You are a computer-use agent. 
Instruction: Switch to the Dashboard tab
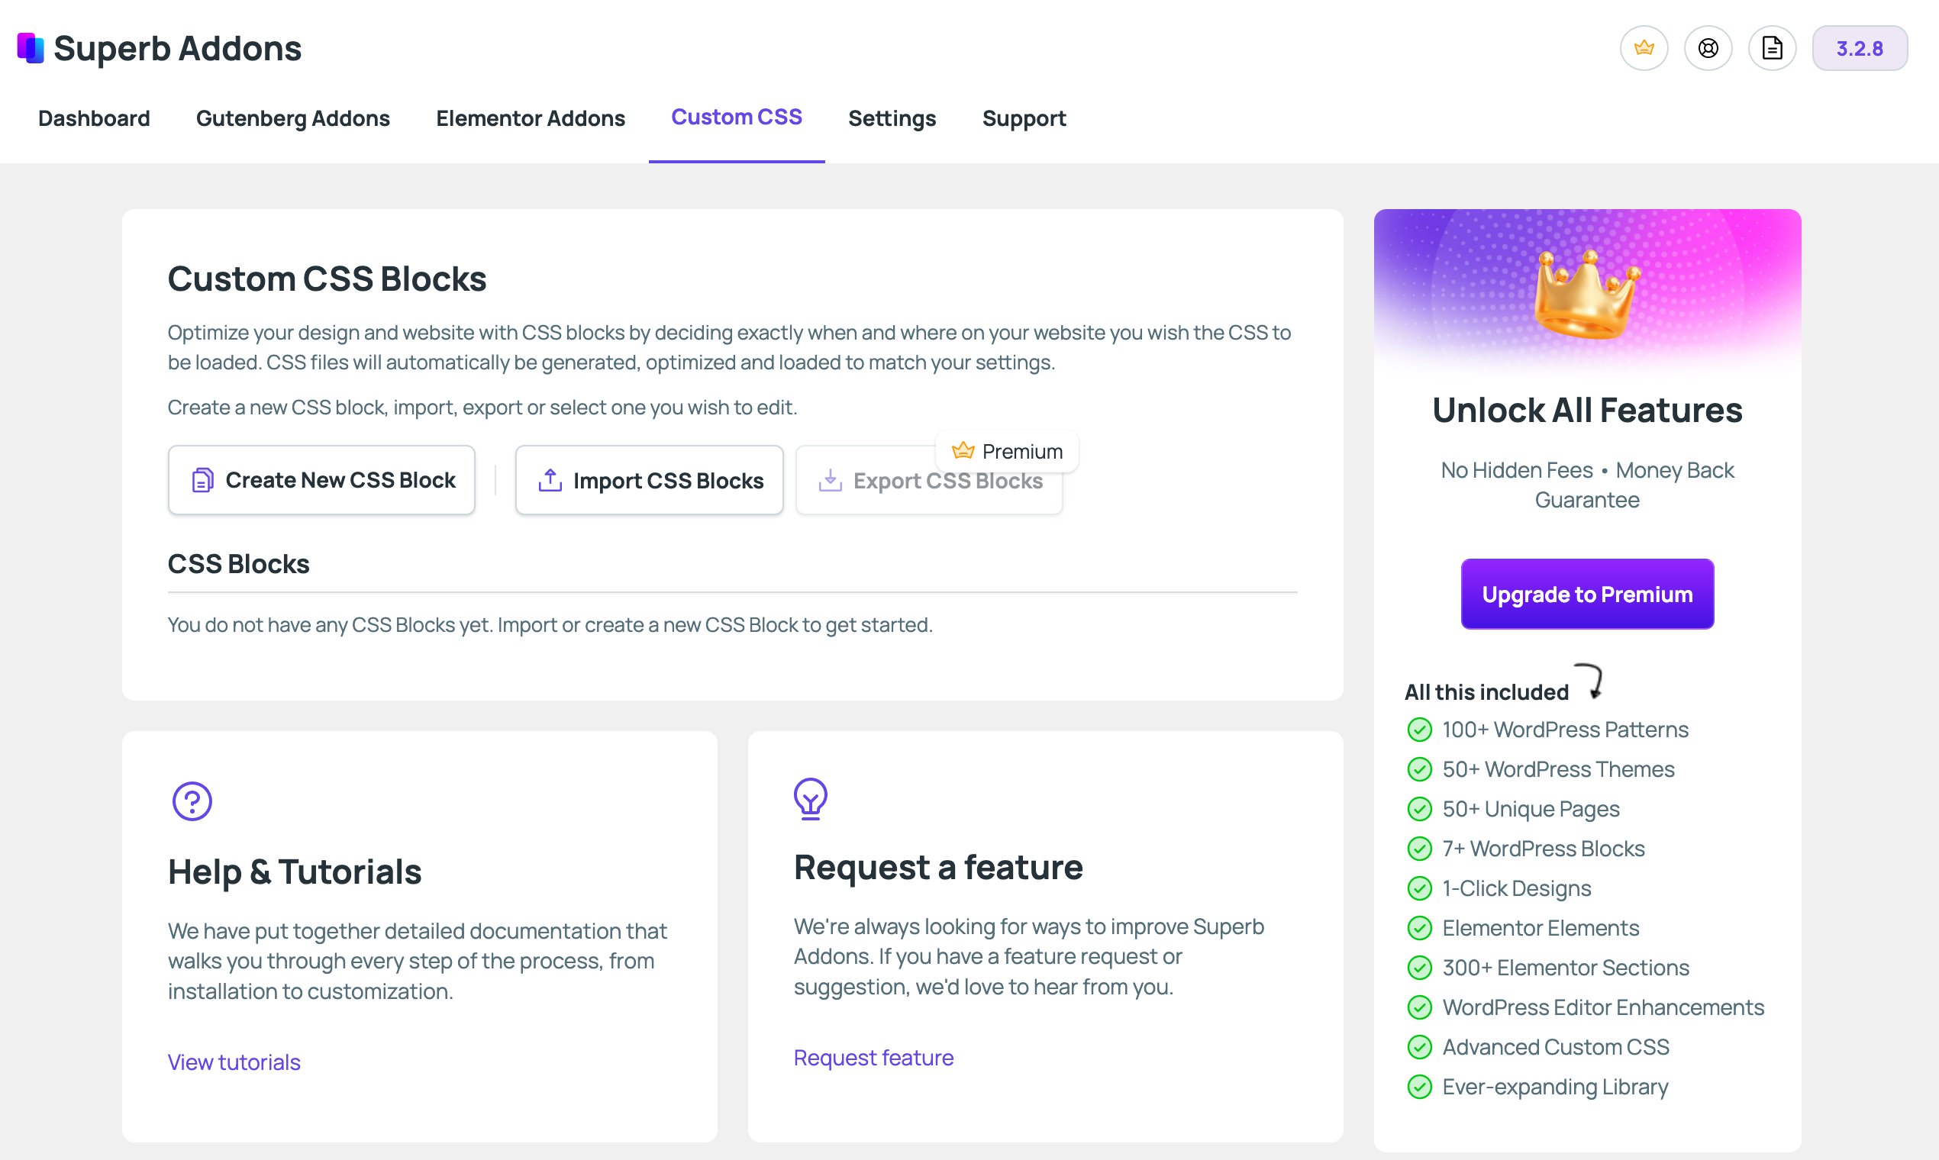coord(94,118)
